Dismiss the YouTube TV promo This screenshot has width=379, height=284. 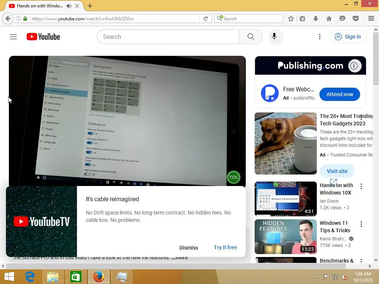(188, 247)
